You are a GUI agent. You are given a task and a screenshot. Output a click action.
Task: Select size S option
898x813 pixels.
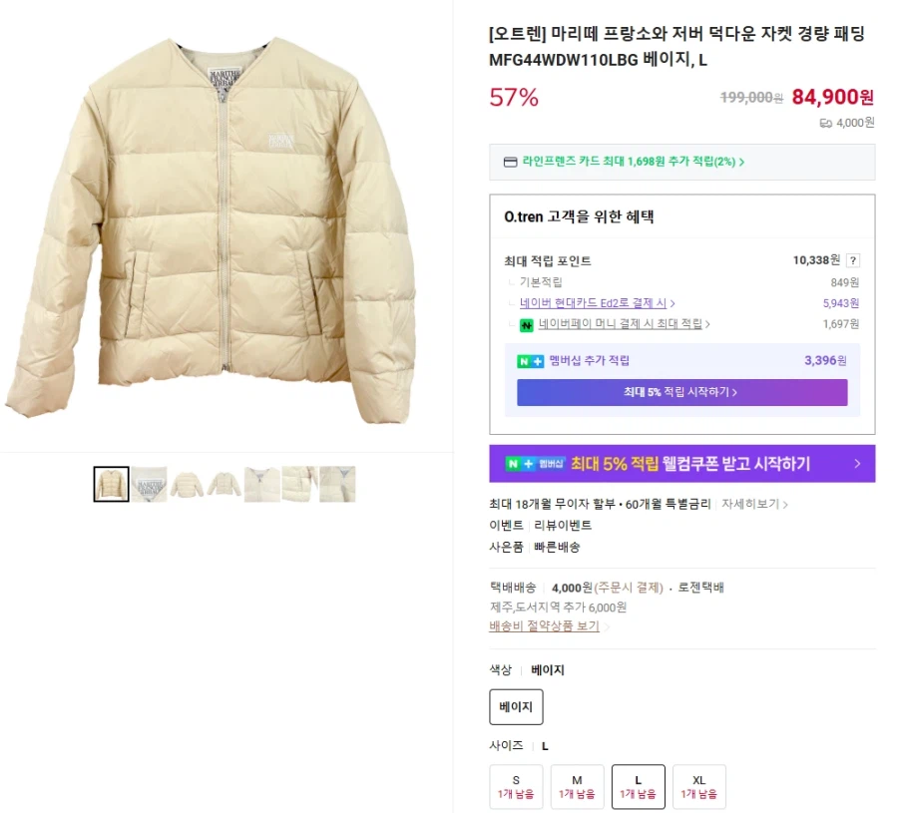(x=516, y=786)
